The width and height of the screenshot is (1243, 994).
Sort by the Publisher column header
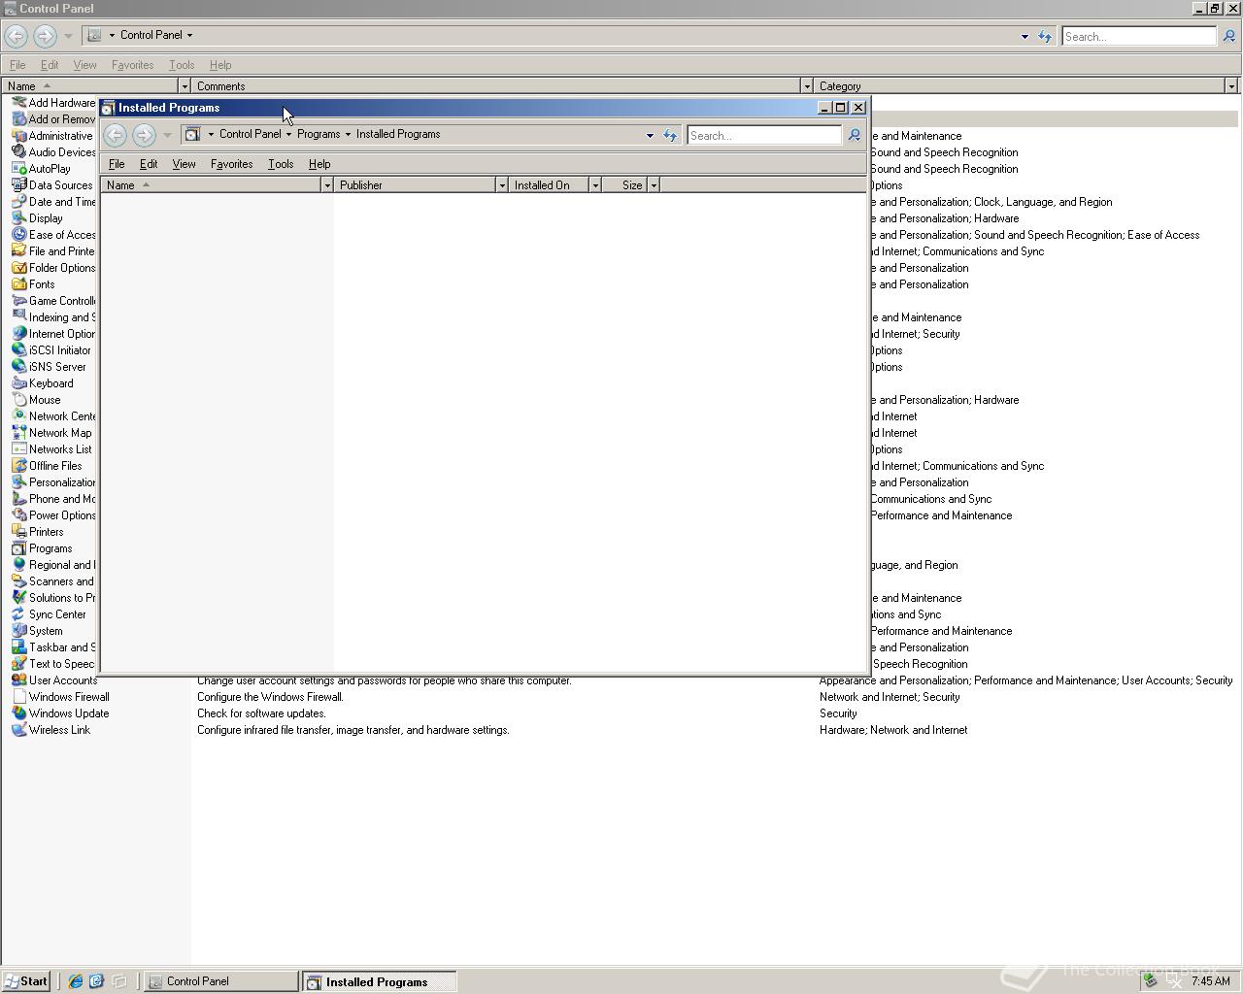[415, 185]
